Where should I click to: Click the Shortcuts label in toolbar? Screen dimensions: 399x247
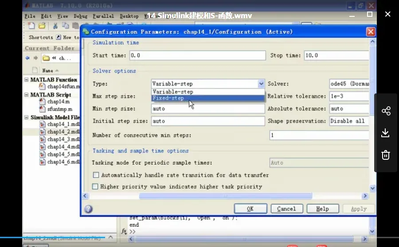pos(41,37)
